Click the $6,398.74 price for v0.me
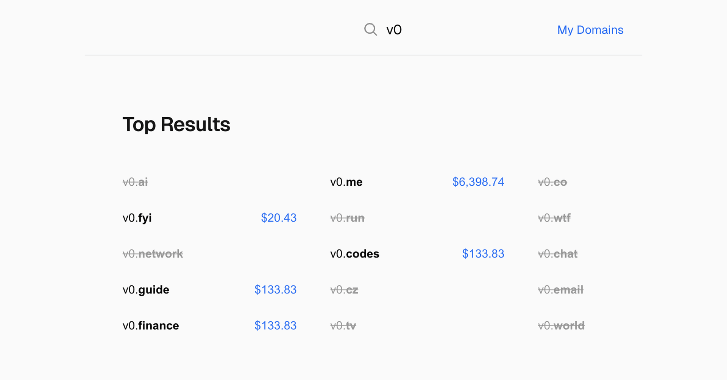 pyautogui.click(x=478, y=182)
